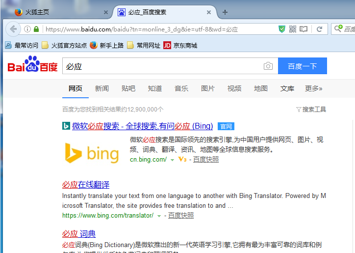The image size is (355, 253).
Task: Click the large bing logo thumbnail
Action: [x=92, y=153]
